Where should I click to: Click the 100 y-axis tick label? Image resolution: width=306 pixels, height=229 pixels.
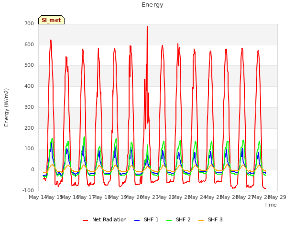click(29, 149)
